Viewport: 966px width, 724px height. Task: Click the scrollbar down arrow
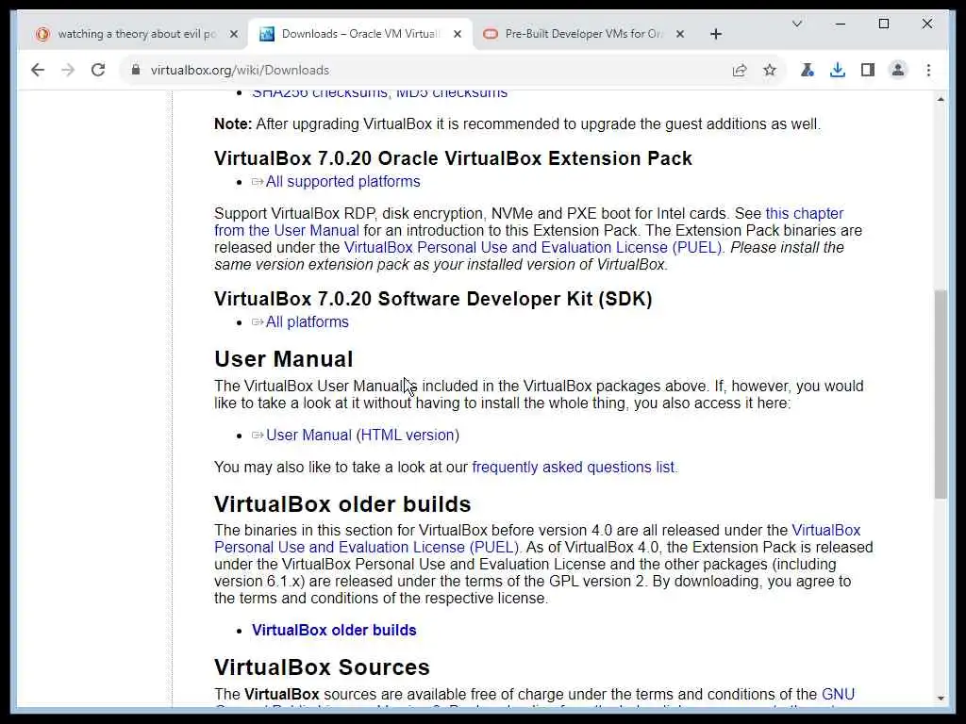tap(941, 699)
